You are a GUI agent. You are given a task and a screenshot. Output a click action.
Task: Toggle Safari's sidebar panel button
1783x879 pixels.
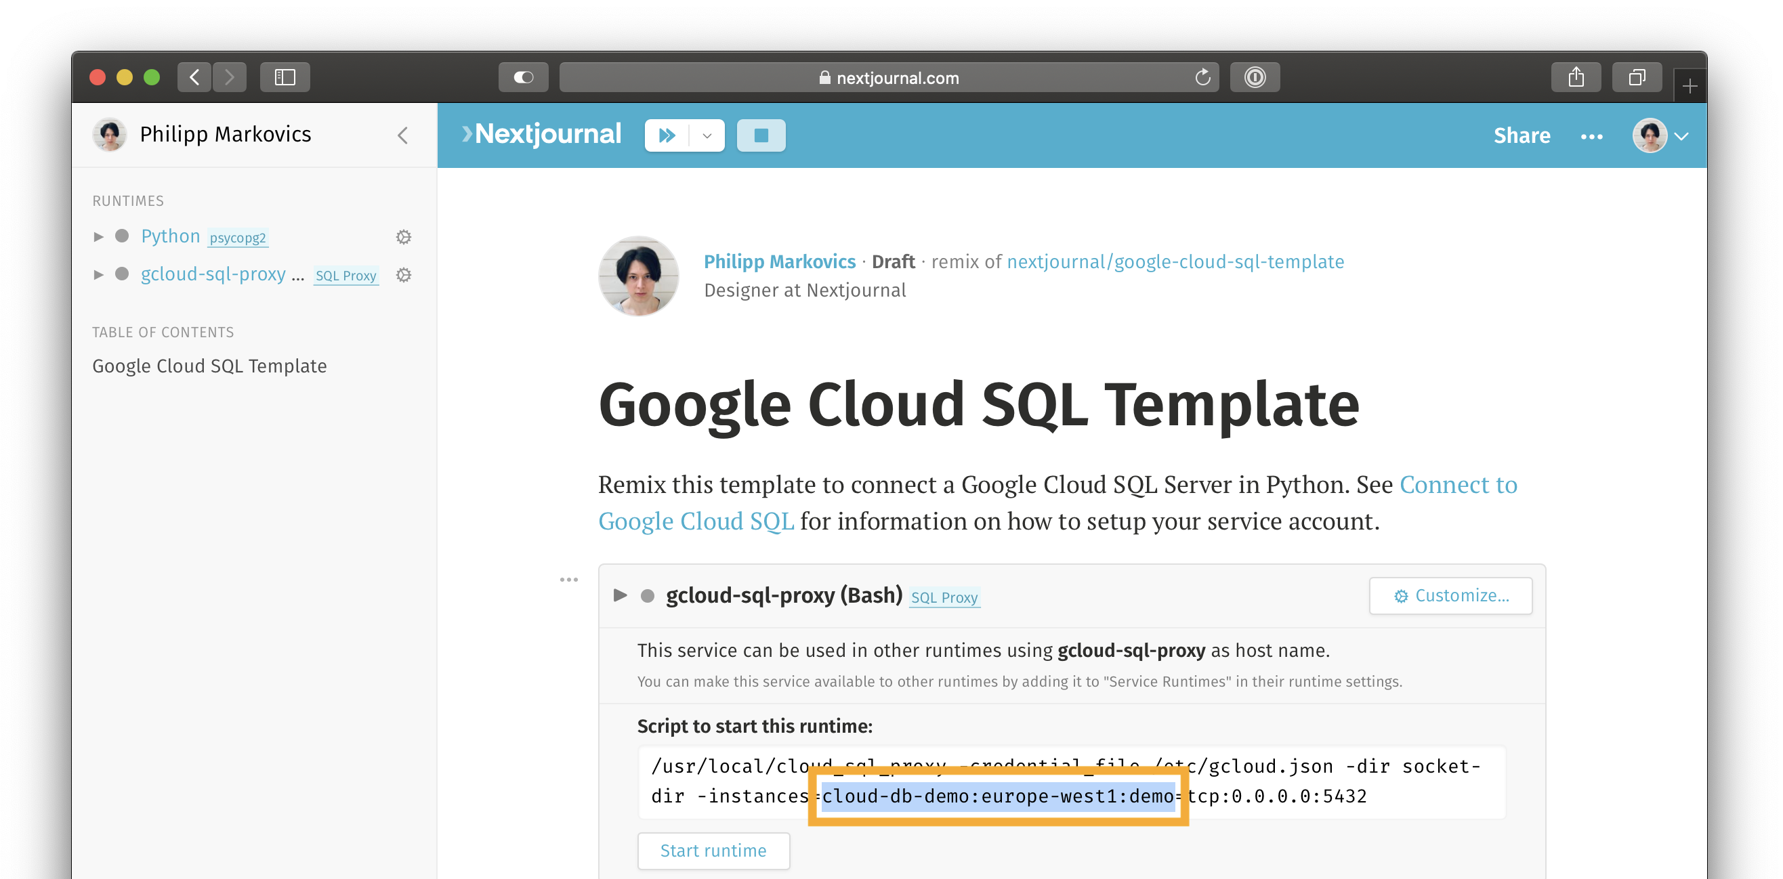pyautogui.click(x=285, y=77)
